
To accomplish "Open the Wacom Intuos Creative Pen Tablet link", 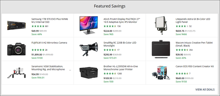I will pyautogui.click(x=194, y=44).
